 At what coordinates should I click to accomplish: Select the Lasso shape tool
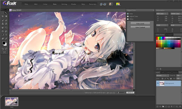(x=6, y=28)
